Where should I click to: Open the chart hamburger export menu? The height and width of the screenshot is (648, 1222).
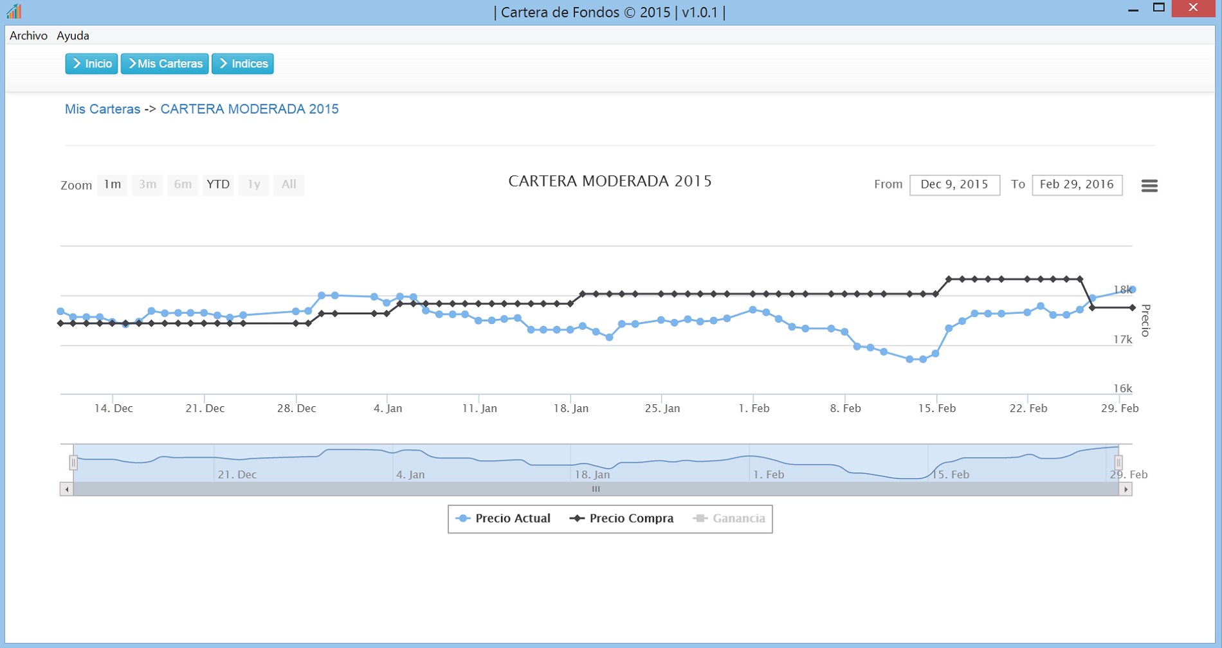pos(1149,186)
